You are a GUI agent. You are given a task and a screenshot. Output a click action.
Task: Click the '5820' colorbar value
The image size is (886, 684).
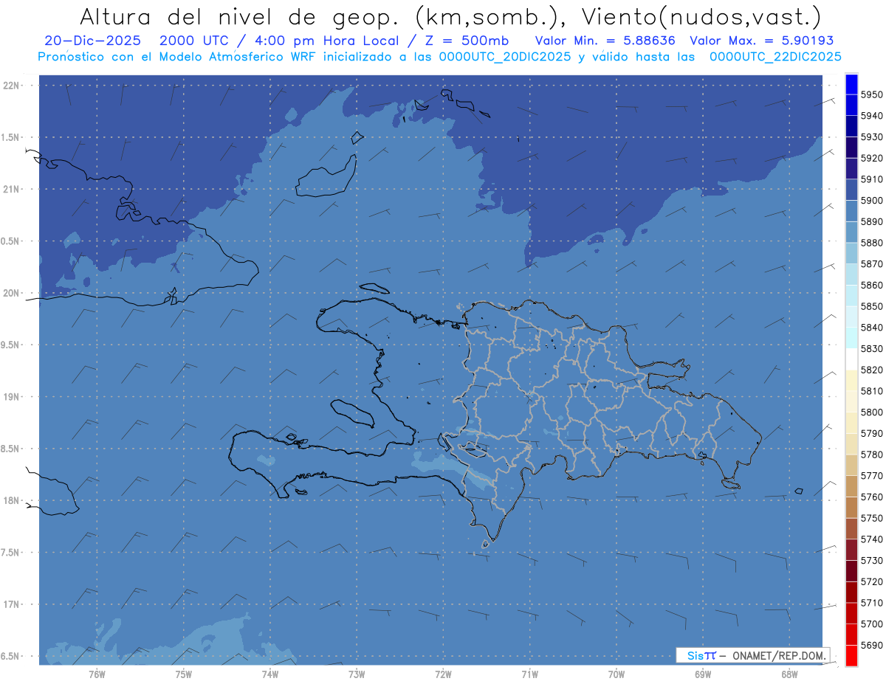pos(871,370)
